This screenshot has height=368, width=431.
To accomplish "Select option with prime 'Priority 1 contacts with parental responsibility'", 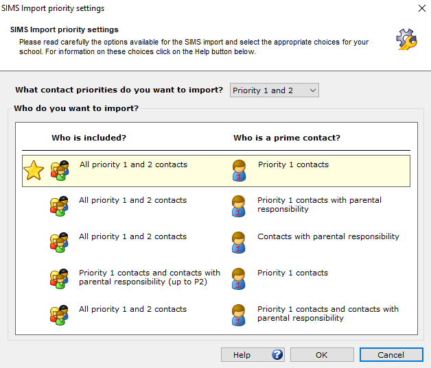I will (216, 206).
